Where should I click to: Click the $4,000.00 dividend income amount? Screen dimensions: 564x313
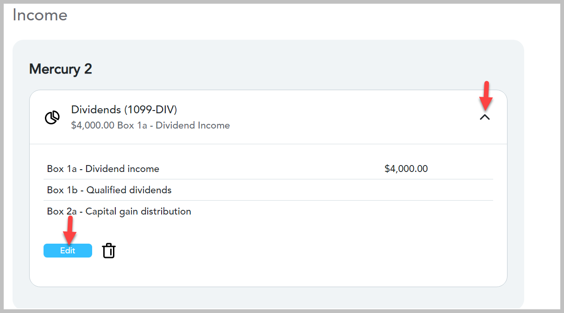point(406,169)
